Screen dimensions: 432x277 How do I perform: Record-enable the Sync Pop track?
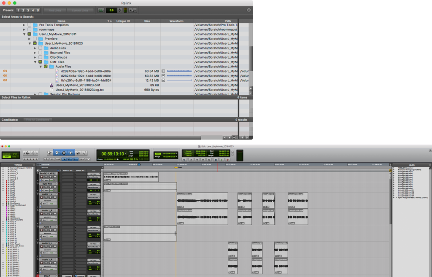pyautogui.click(x=42, y=187)
